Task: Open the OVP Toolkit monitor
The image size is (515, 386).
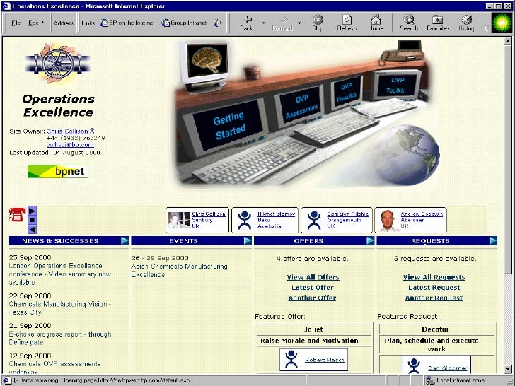Action: (x=397, y=85)
